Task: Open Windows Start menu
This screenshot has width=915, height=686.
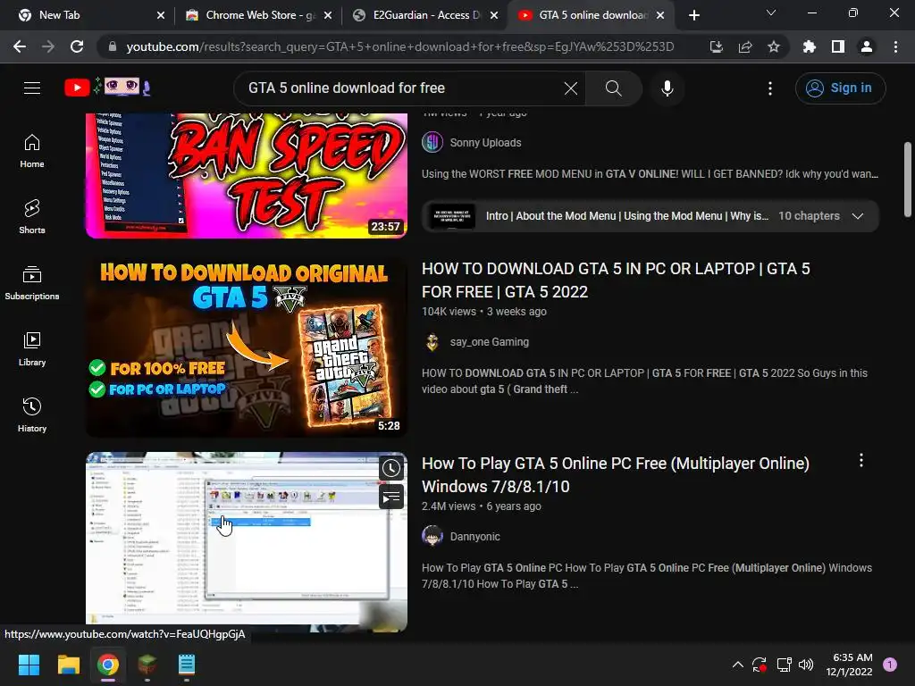Action: [x=29, y=665]
